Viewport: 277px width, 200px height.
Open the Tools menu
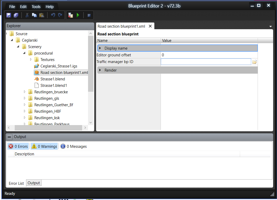[x=36, y=7]
